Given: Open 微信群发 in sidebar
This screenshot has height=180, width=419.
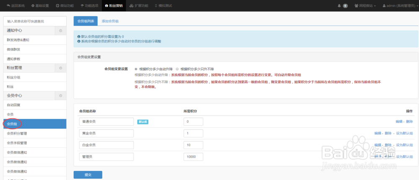Looking at the screenshot, I should pyautogui.click(x=35, y=50).
